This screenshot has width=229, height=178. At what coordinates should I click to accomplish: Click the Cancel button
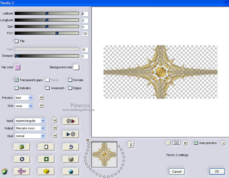[x=177, y=172]
